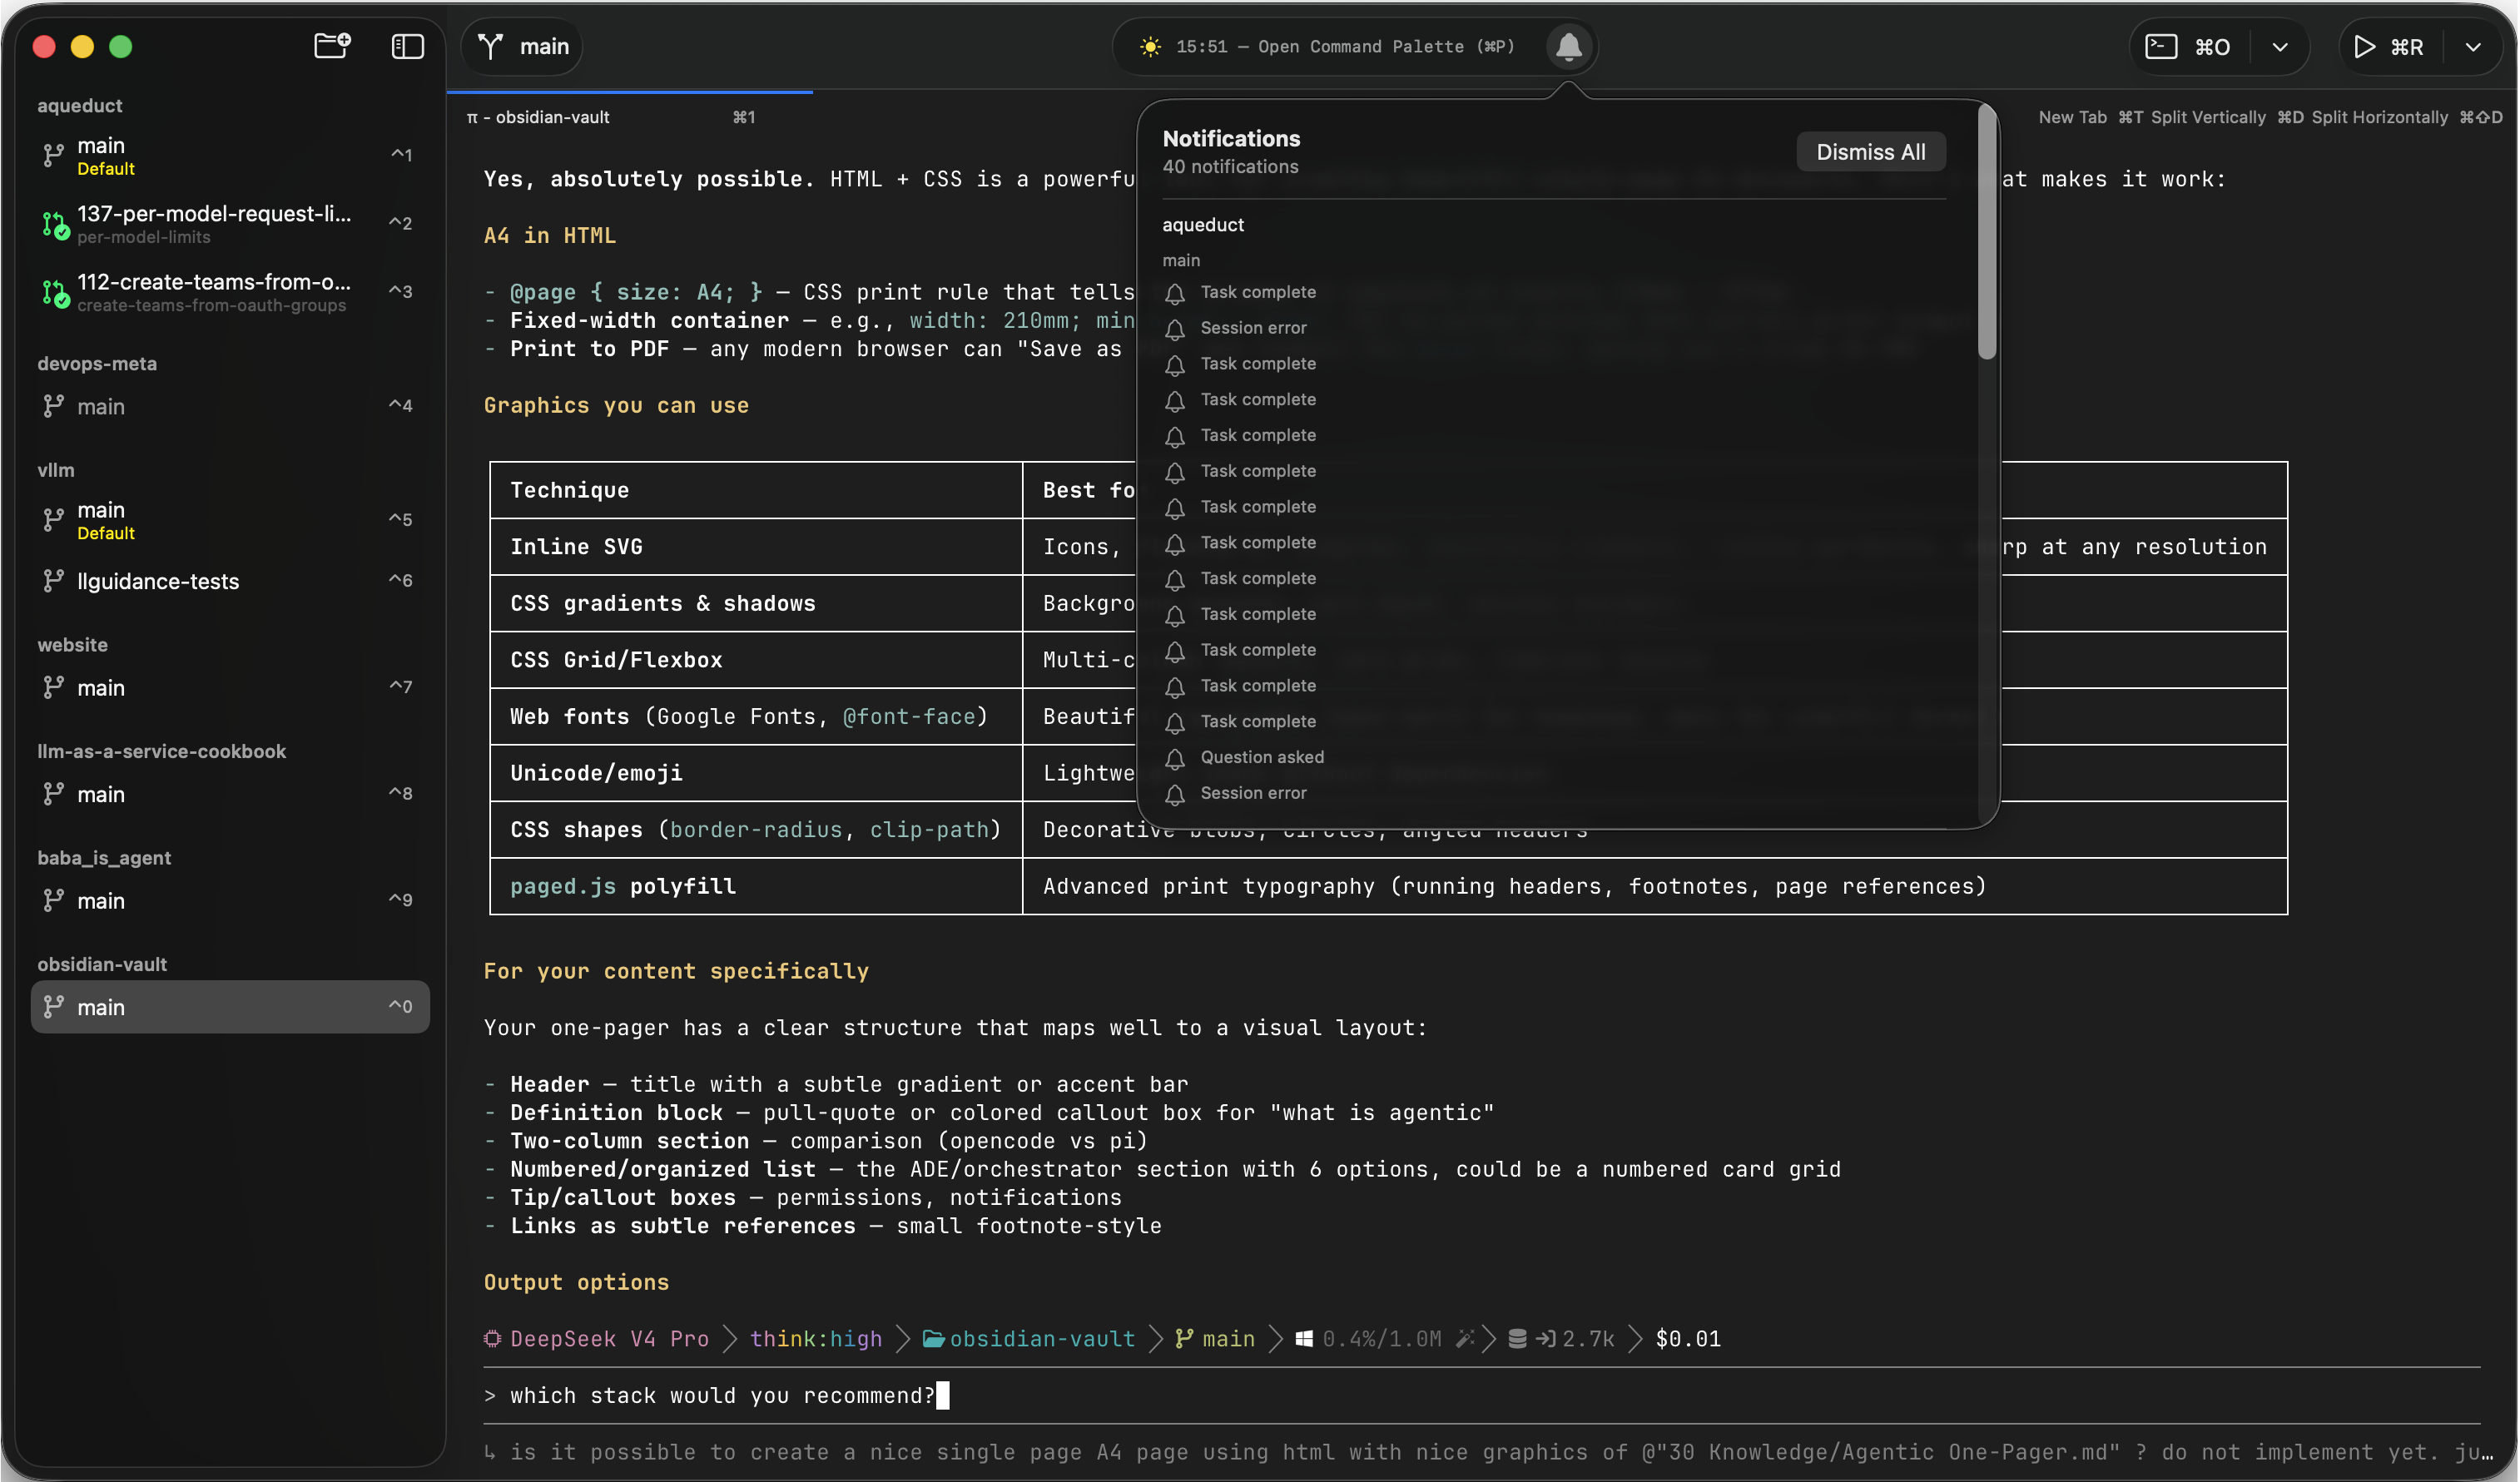Image resolution: width=2520 pixels, height=1482 pixels.
Task: Click bell icon beside first Session error
Action: click(x=1175, y=329)
